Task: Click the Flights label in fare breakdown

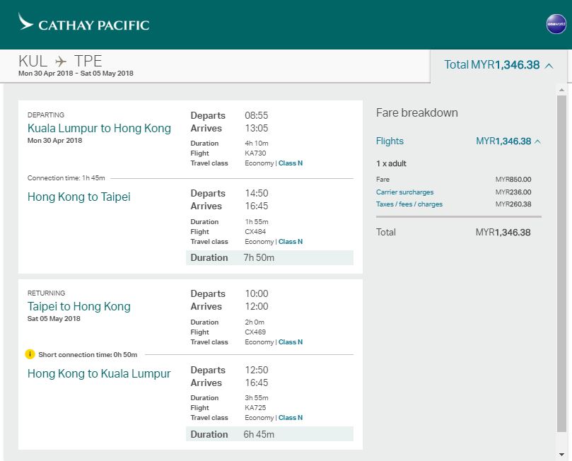Action: coord(390,141)
